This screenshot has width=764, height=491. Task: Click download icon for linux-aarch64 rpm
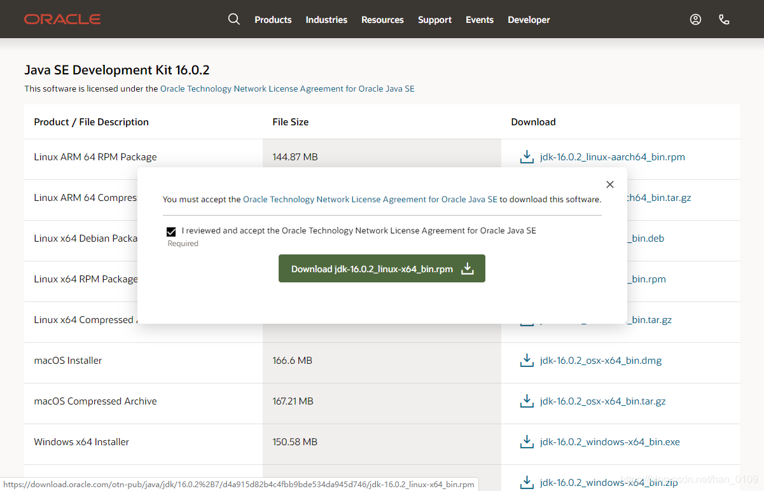(527, 157)
